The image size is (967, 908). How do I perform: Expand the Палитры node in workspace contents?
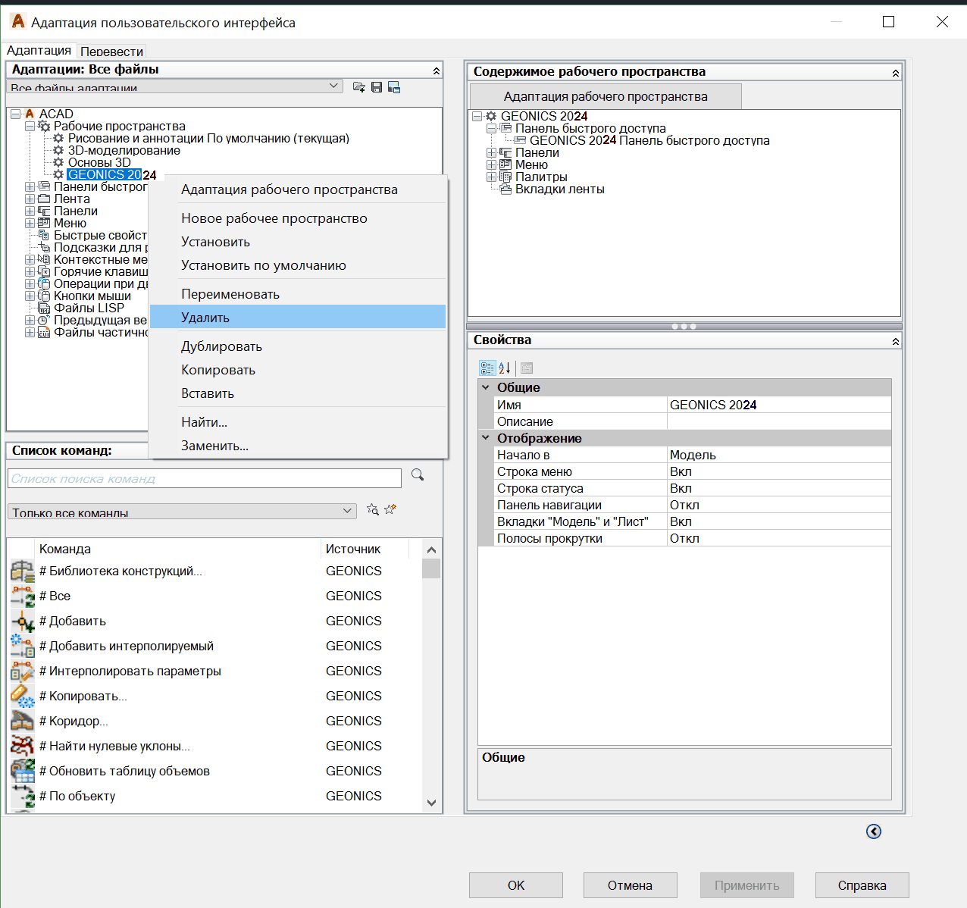click(x=491, y=177)
